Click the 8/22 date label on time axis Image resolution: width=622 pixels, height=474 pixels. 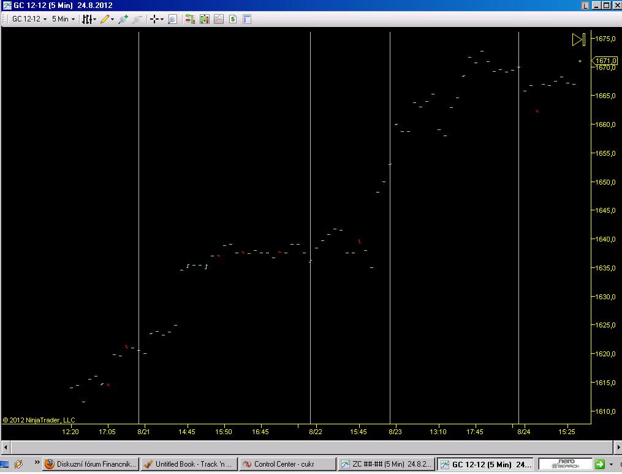(x=316, y=432)
